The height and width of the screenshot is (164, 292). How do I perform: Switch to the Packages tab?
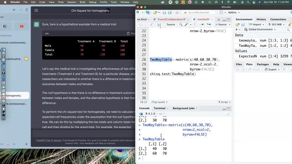click(x=263, y=64)
